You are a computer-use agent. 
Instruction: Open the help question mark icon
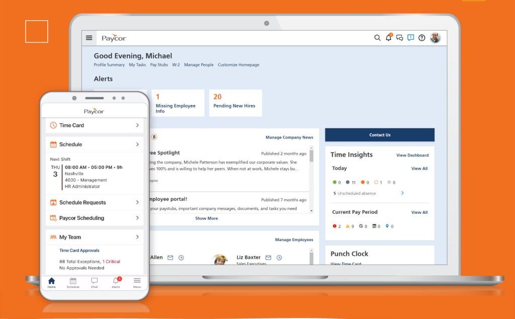[x=422, y=38]
